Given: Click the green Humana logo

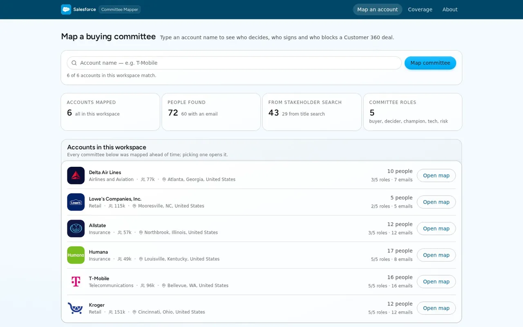Looking at the screenshot, I should point(76,255).
